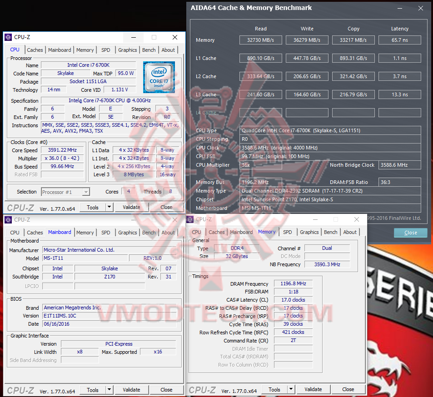Open About tab in Mainboard window
Image resolution: width=433 pixels, height=397 pixels.
click(168, 233)
